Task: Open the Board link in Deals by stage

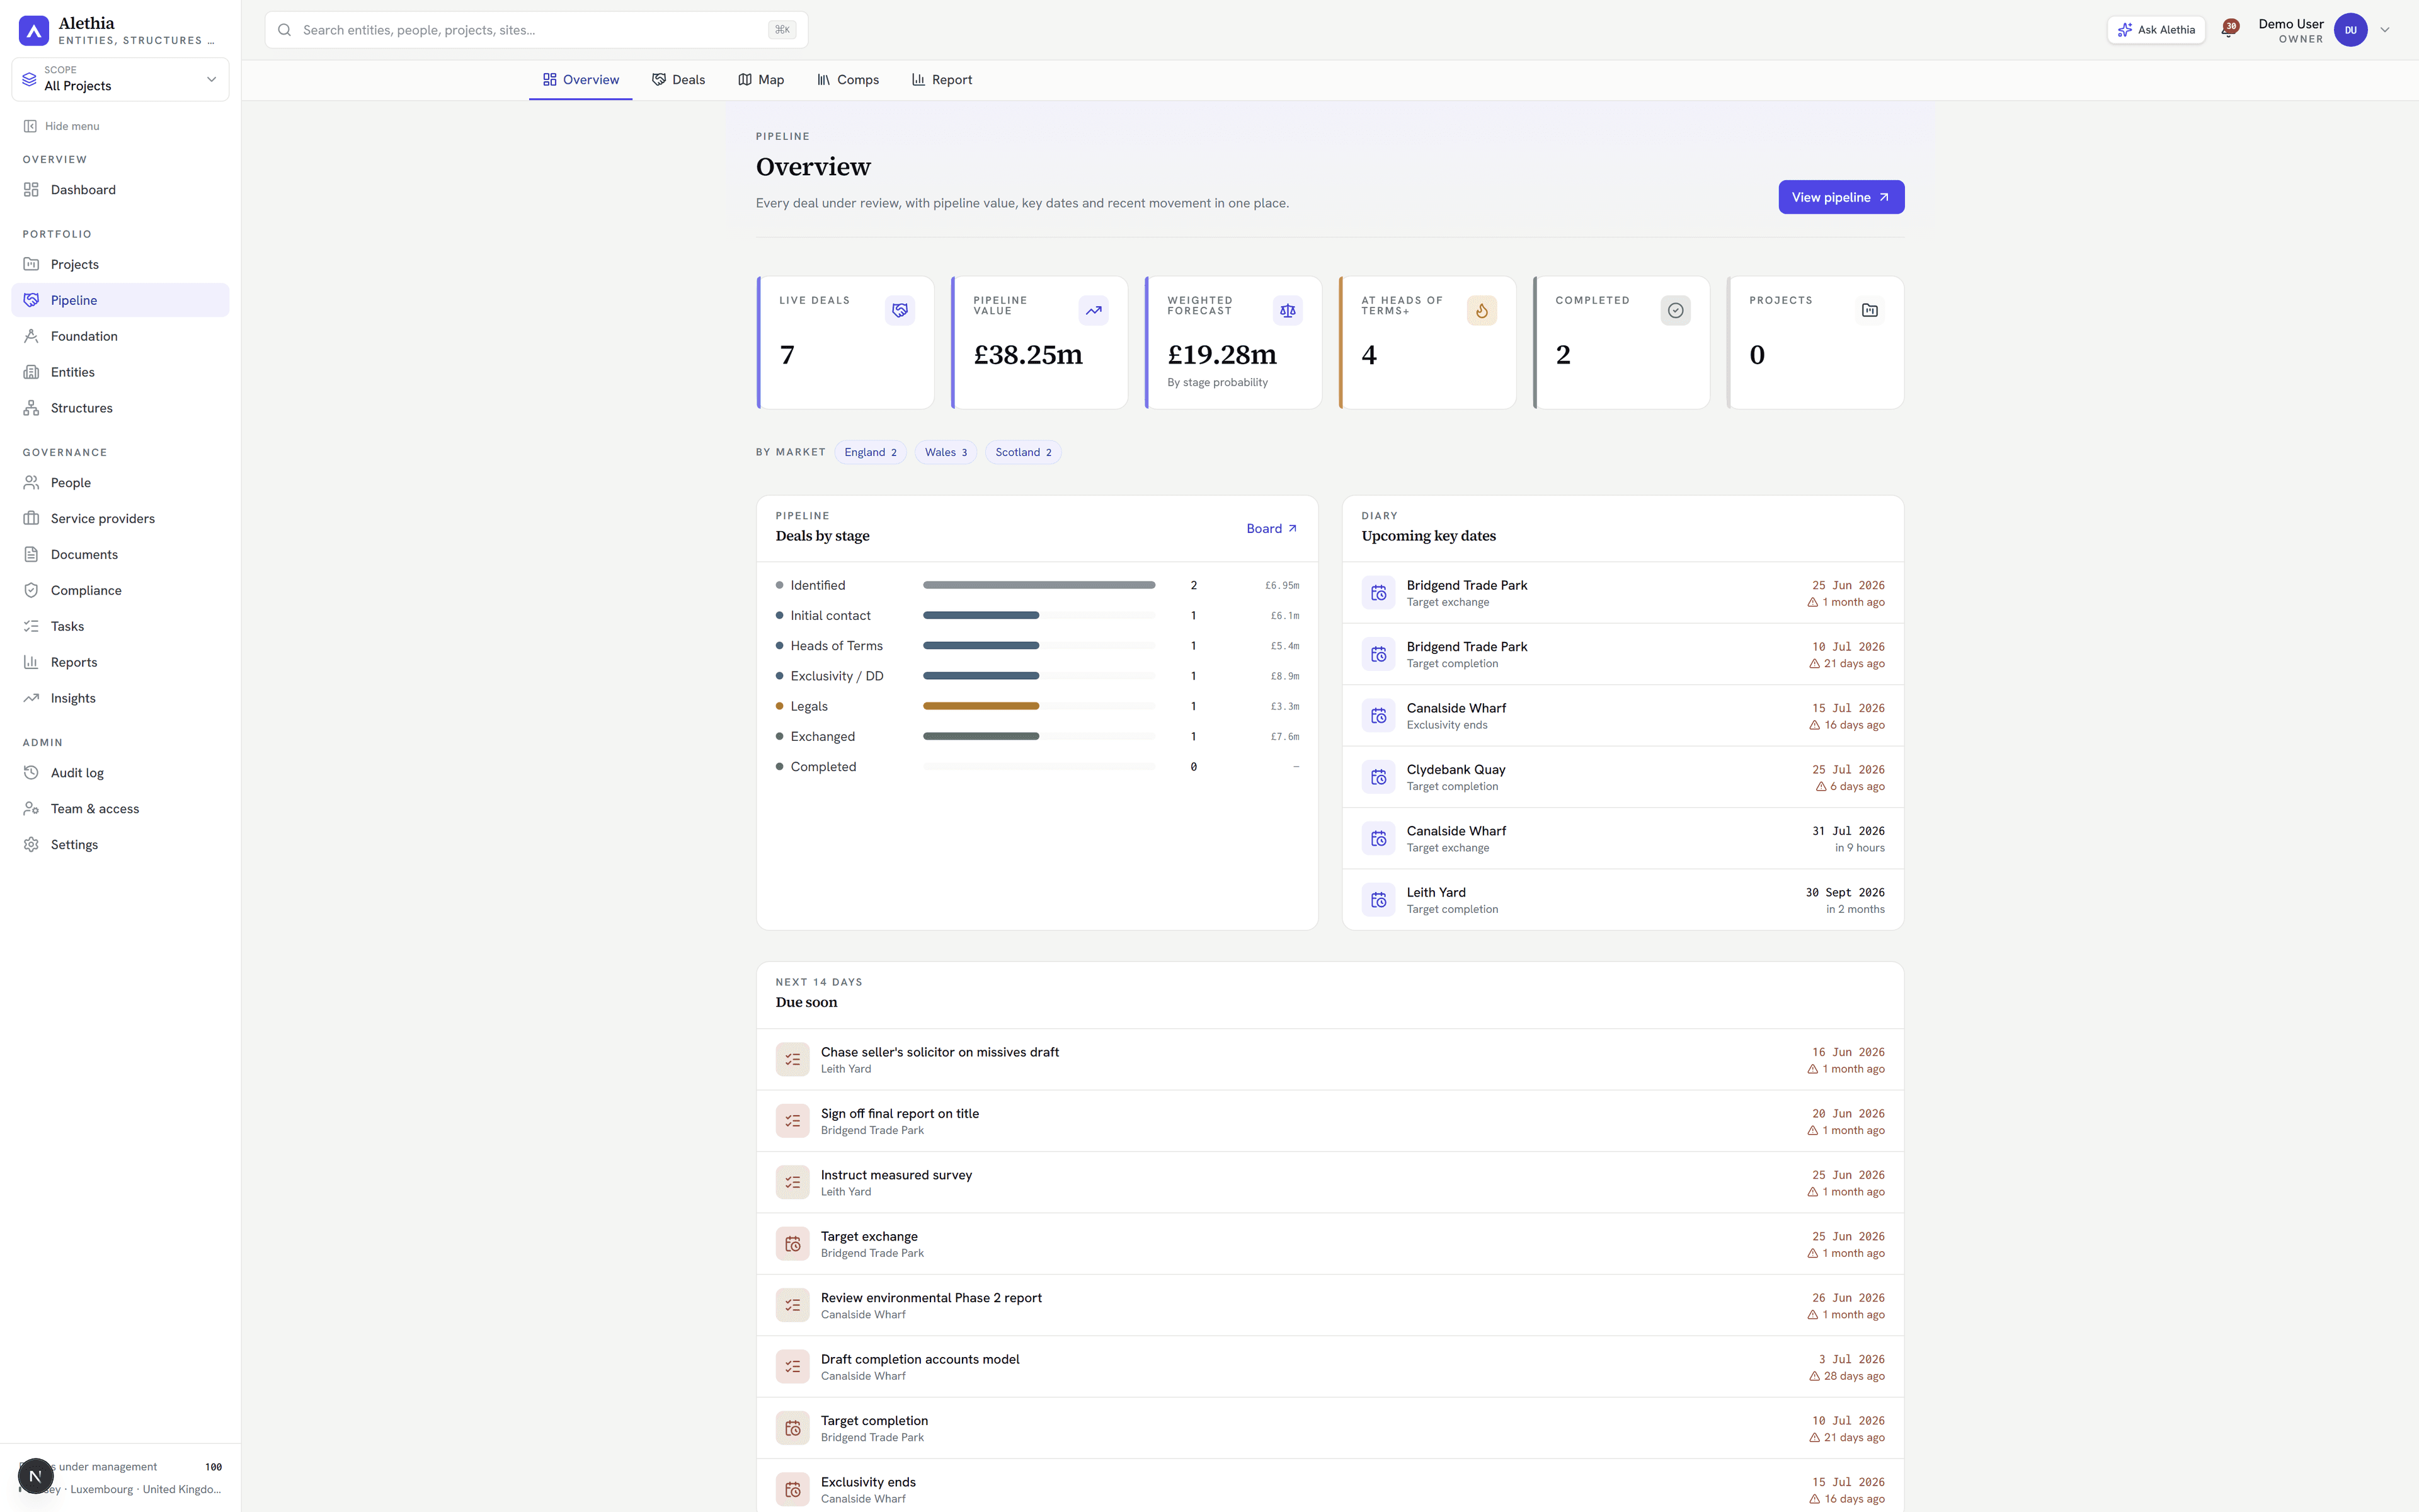Action: (x=1271, y=529)
